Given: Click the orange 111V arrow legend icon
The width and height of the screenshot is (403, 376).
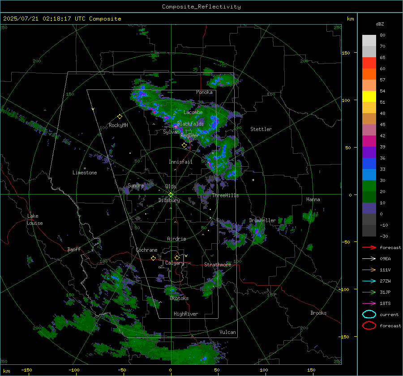Looking at the screenshot, I should 369,270.
